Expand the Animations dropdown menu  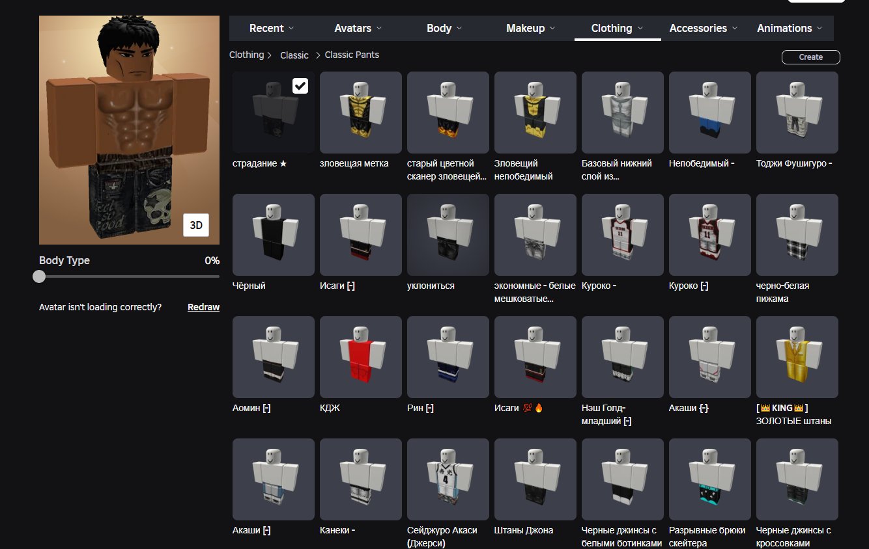pyautogui.click(x=790, y=29)
